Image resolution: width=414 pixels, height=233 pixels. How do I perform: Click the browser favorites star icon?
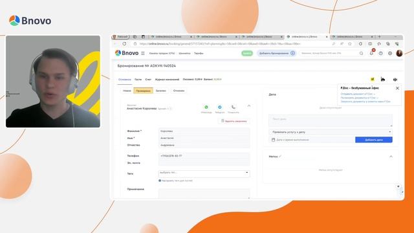350,44
